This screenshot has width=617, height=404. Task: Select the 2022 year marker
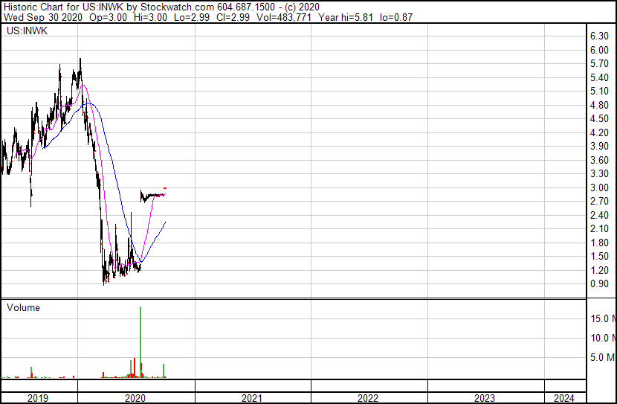368,398
